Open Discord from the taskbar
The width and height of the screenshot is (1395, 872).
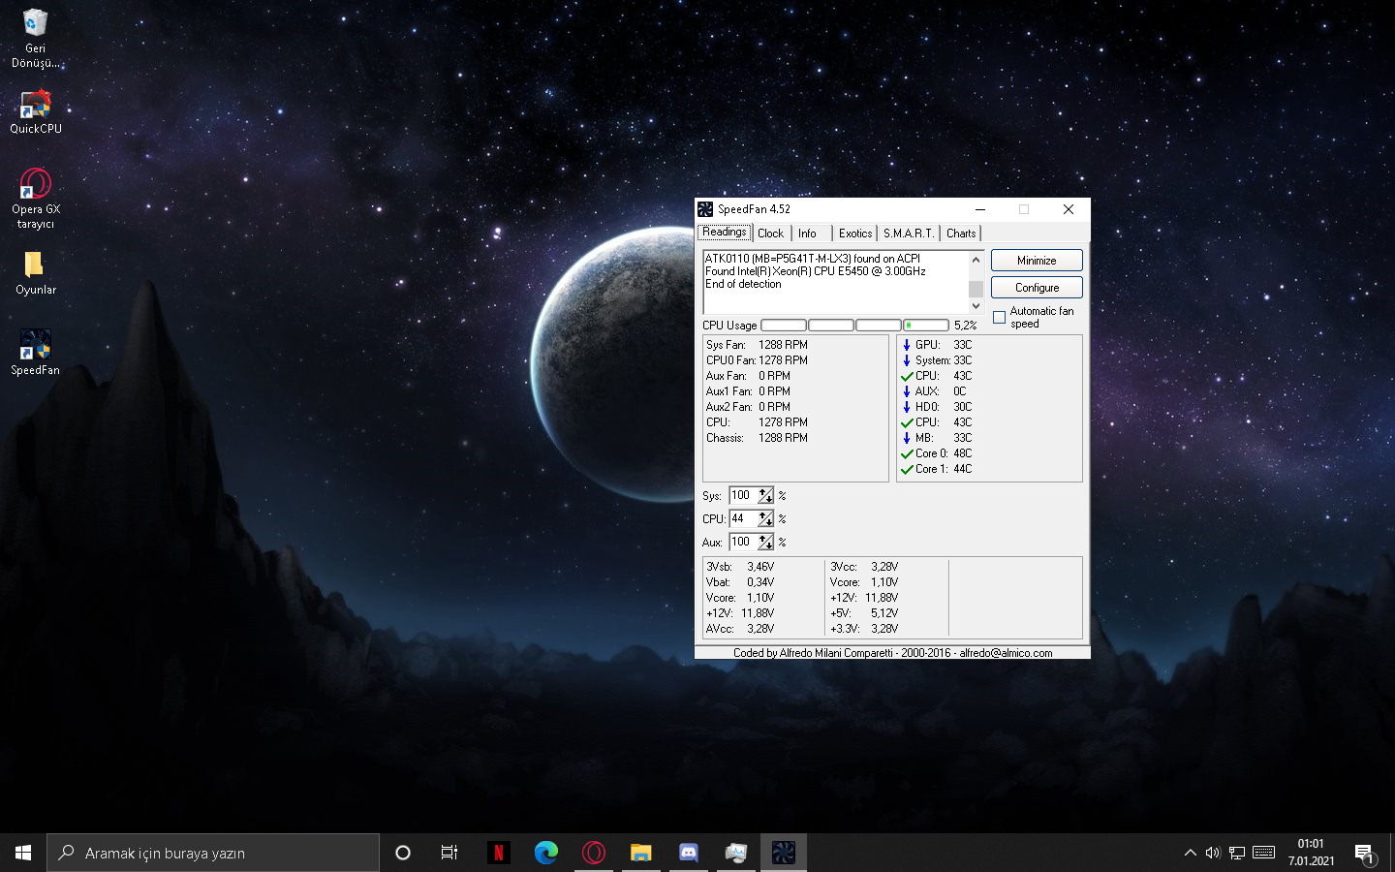point(689,853)
